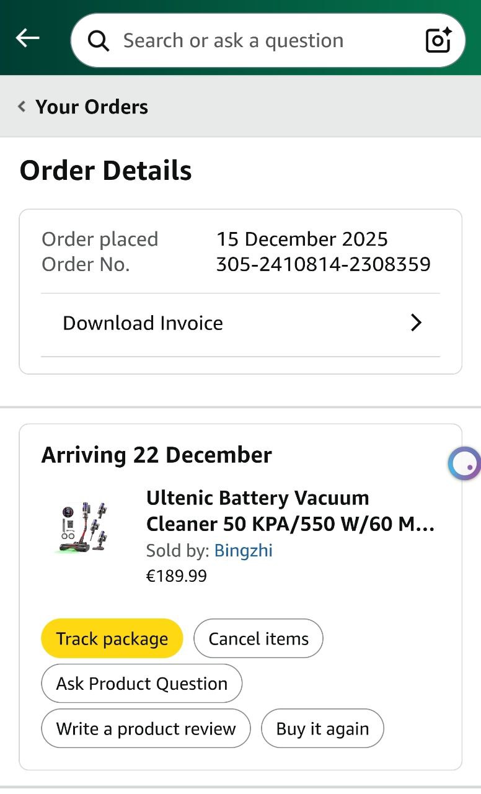Select the Arriving 22 December heading
481x794 pixels.
pos(157,455)
